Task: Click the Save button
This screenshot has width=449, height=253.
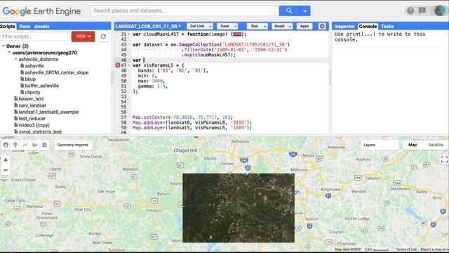Action: point(224,26)
